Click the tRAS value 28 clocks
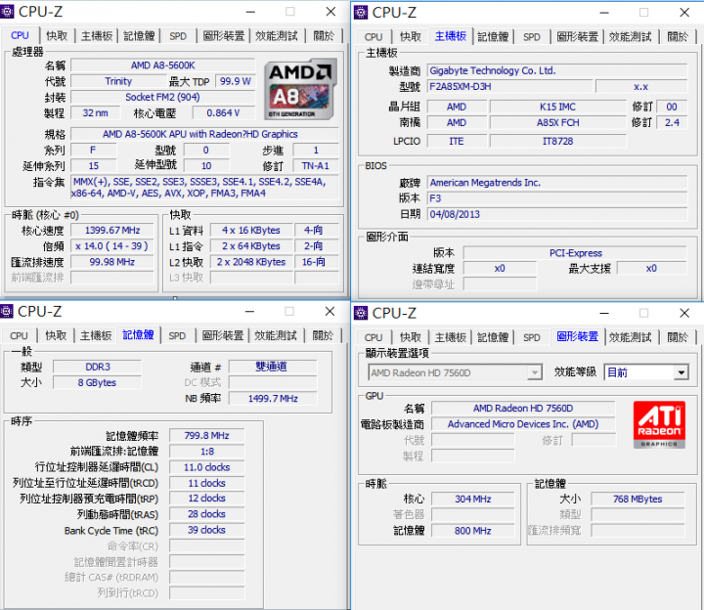Image resolution: width=704 pixels, height=610 pixels. coord(207,514)
